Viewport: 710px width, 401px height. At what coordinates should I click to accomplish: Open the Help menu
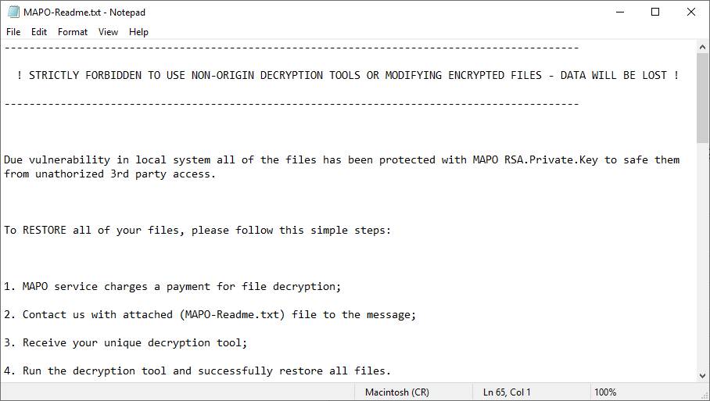click(138, 32)
